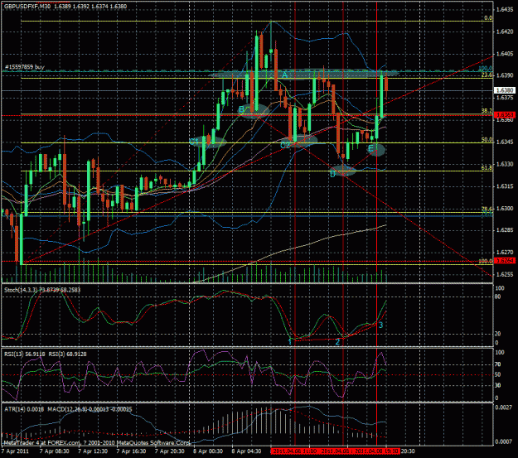Click the 7 Apr 08:30 time axis label

pos(54,451)
